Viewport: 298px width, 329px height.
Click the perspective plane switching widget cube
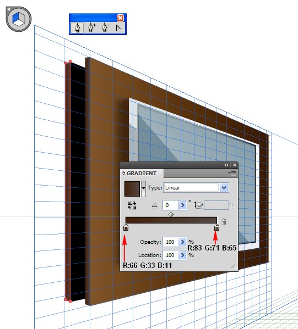coord(19,19)
